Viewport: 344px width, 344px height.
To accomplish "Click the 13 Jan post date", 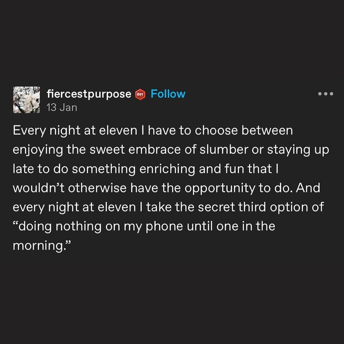I will point(62,108).
